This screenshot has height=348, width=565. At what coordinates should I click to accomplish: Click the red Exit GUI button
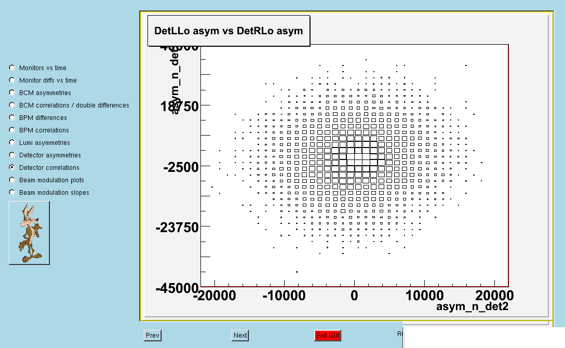click(328, 336)
